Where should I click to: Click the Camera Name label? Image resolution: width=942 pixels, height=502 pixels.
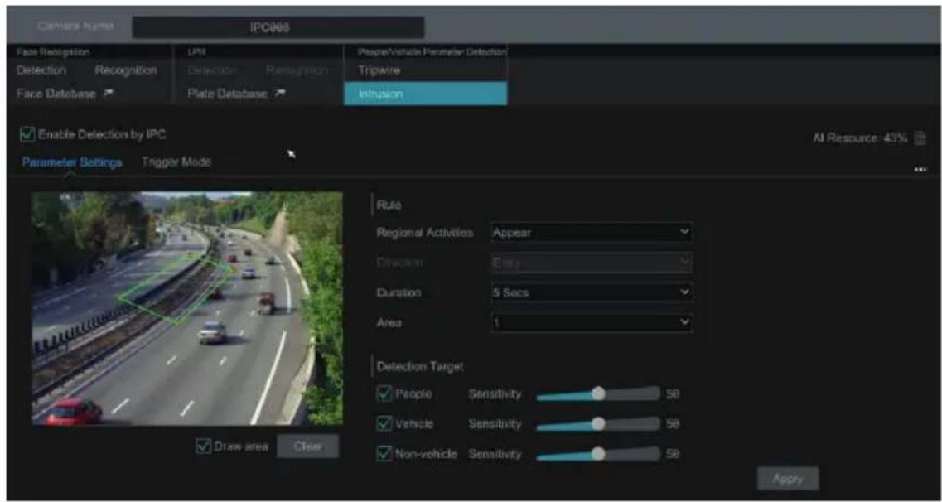tap(75, 27)
